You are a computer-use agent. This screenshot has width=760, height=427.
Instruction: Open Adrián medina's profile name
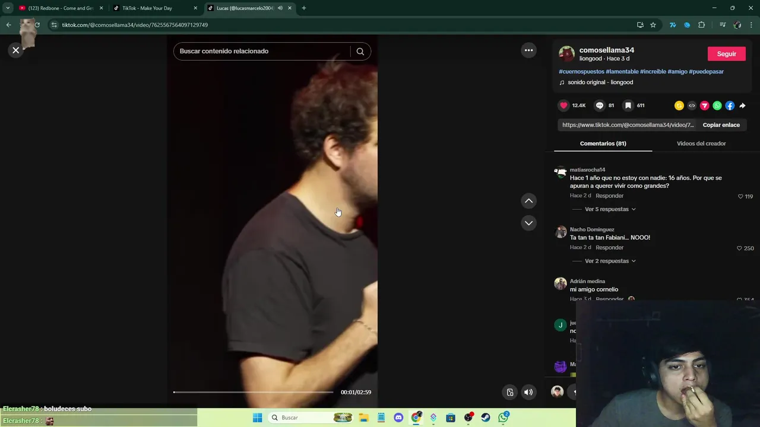pyautogui.click(x=587, y=281)
